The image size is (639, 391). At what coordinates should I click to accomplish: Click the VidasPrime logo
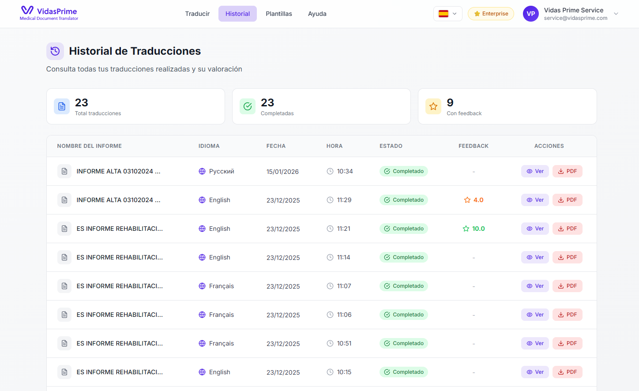49,13
